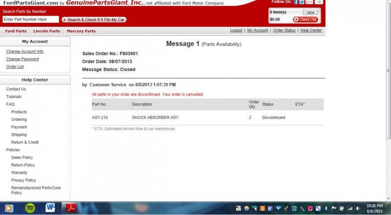Open the Mercury Parts tab
The width and height of the screenshot is (391, 215).
click(x=81, y=31)
